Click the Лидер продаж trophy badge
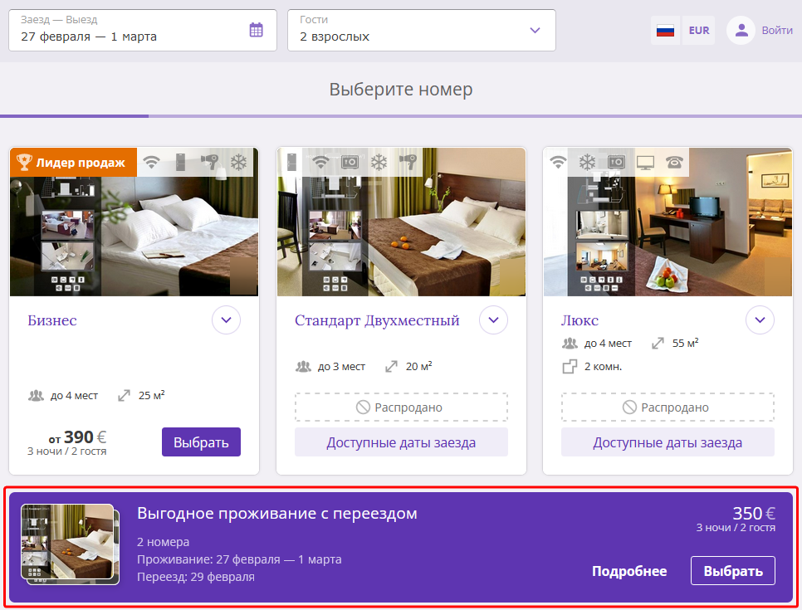This screenshot has width=802, height=610. [73, 162]
